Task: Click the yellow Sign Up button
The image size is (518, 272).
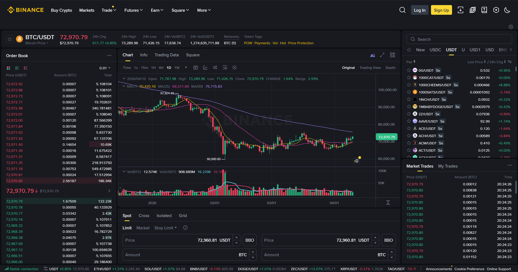Action: pos(441,10)
